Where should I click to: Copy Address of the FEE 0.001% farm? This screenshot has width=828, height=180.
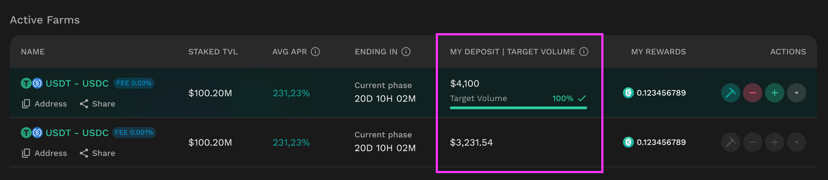pyautogui.click(x=45, y=153)
